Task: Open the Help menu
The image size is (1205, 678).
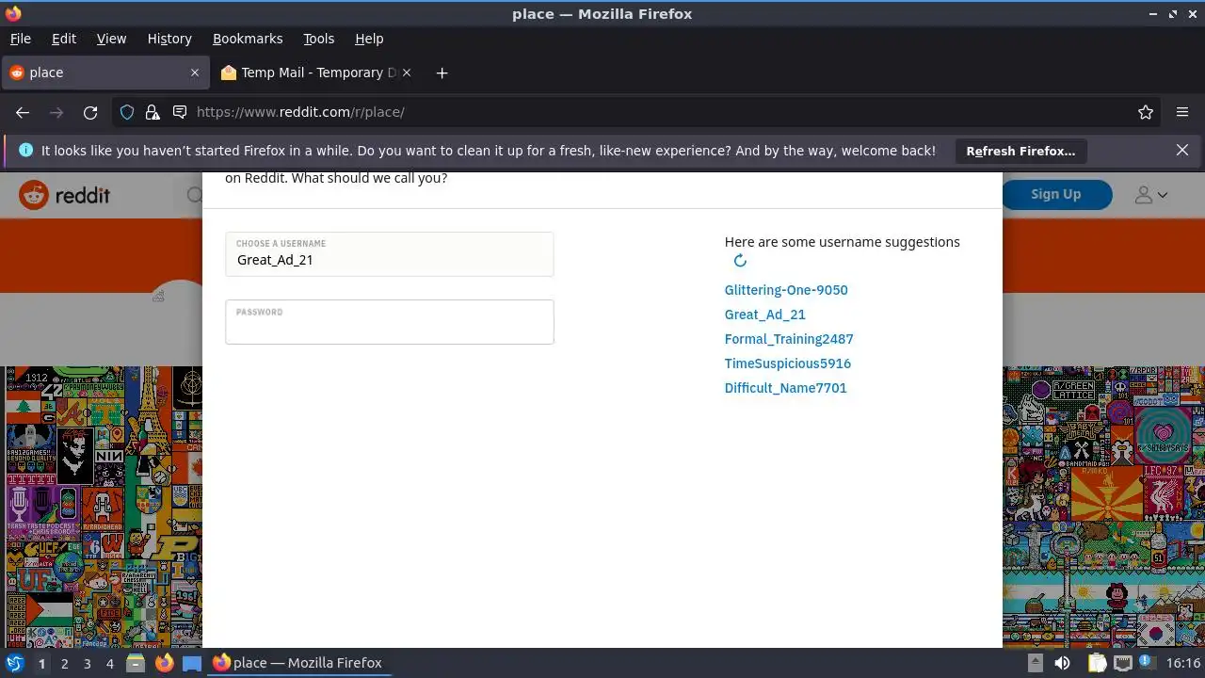Action: (369, 39)
